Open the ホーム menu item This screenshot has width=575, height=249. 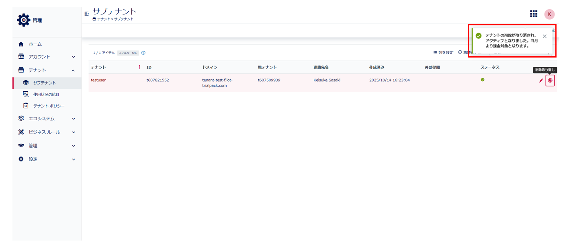click(35, 44)
